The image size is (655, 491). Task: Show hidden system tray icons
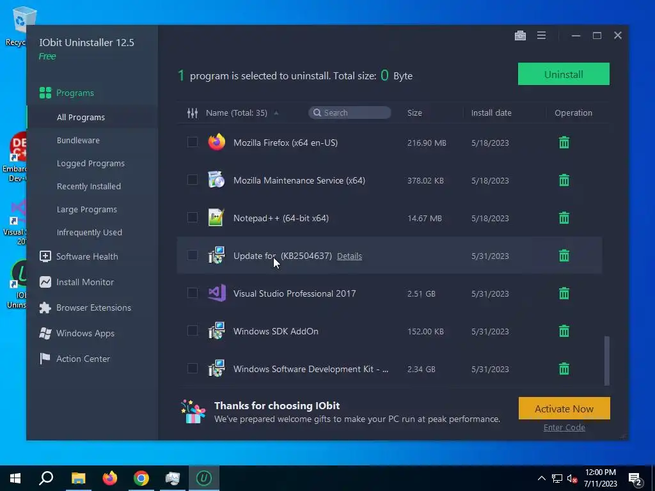[541, 478]
